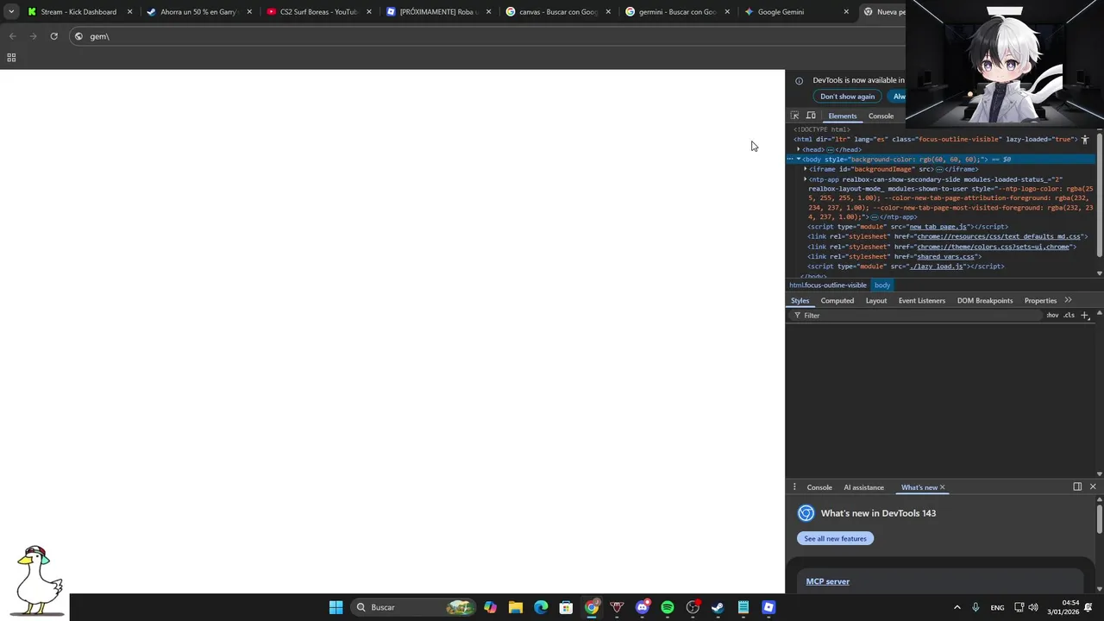Screen dimensions: 1104x621
Task: Open Discord from the taskbar
Action: pos(642,607)
